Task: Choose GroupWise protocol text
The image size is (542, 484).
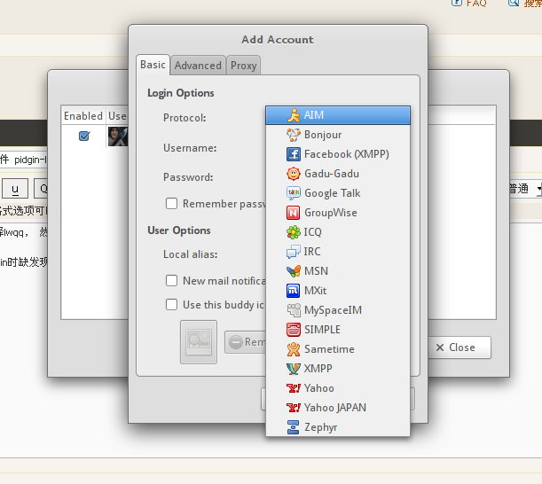Action: [x=331, y=213]
